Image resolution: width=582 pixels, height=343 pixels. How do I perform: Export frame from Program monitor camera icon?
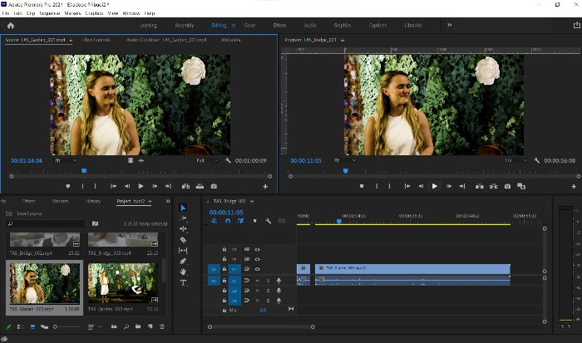tap(507, 186)
